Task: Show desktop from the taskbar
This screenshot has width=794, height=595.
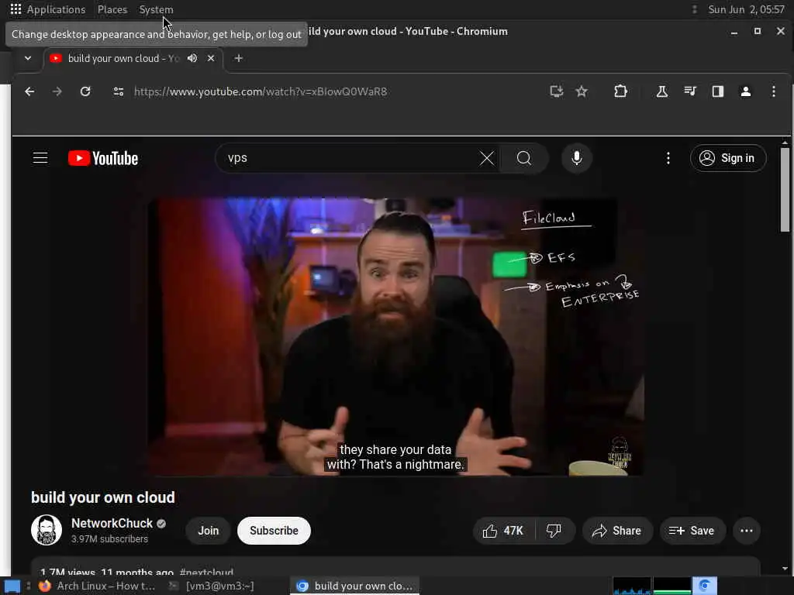Action: click(x=12, y=586)
